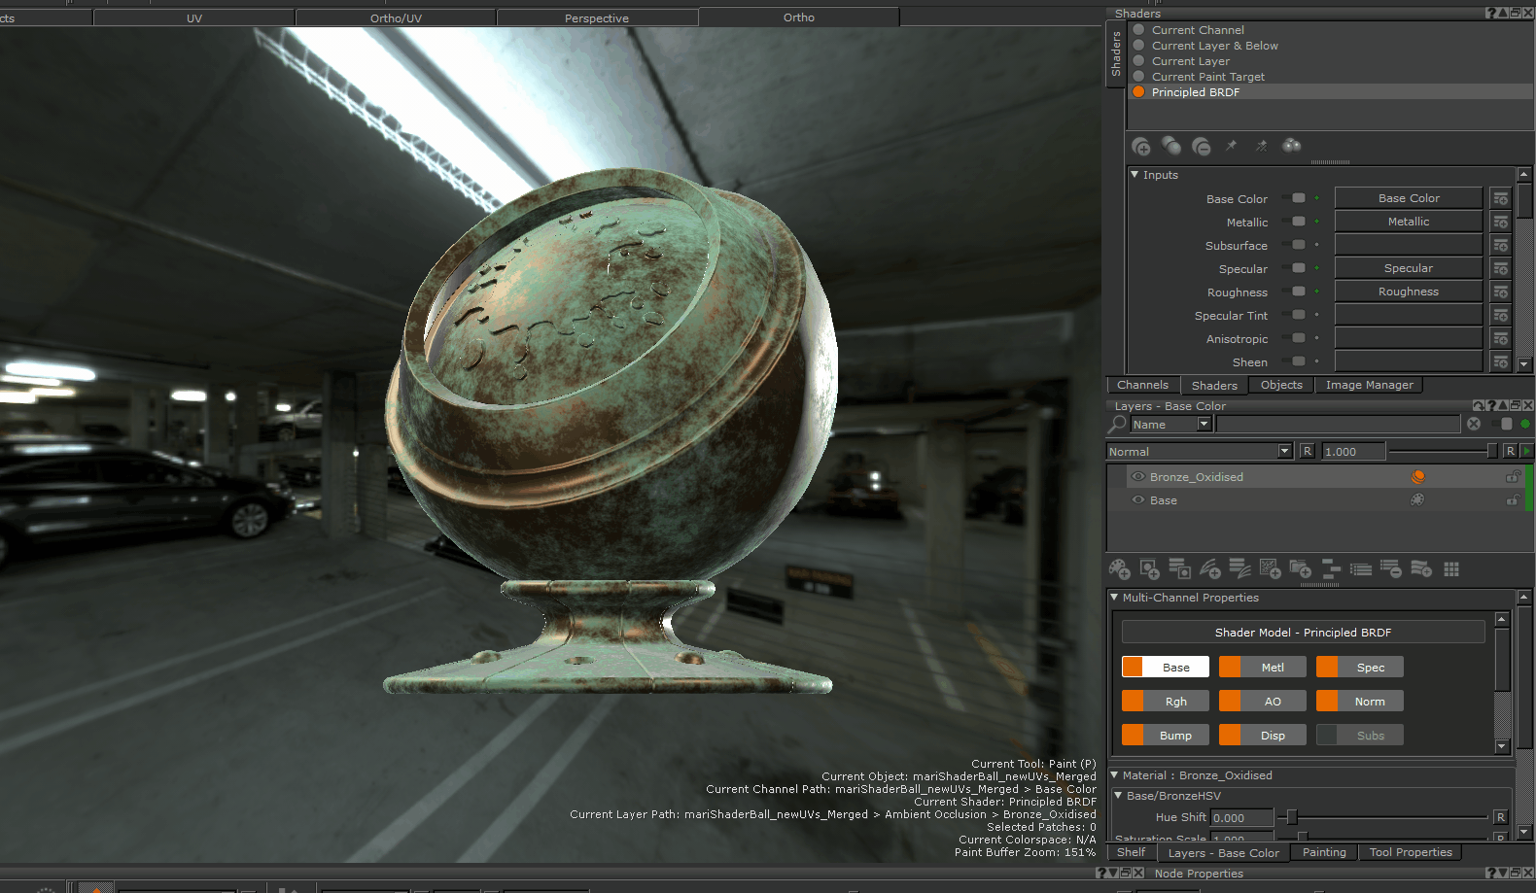The image size is (1536, 893).
Task: Toggle visibility of the Base layer
Action: click(x=1137, y=500)
